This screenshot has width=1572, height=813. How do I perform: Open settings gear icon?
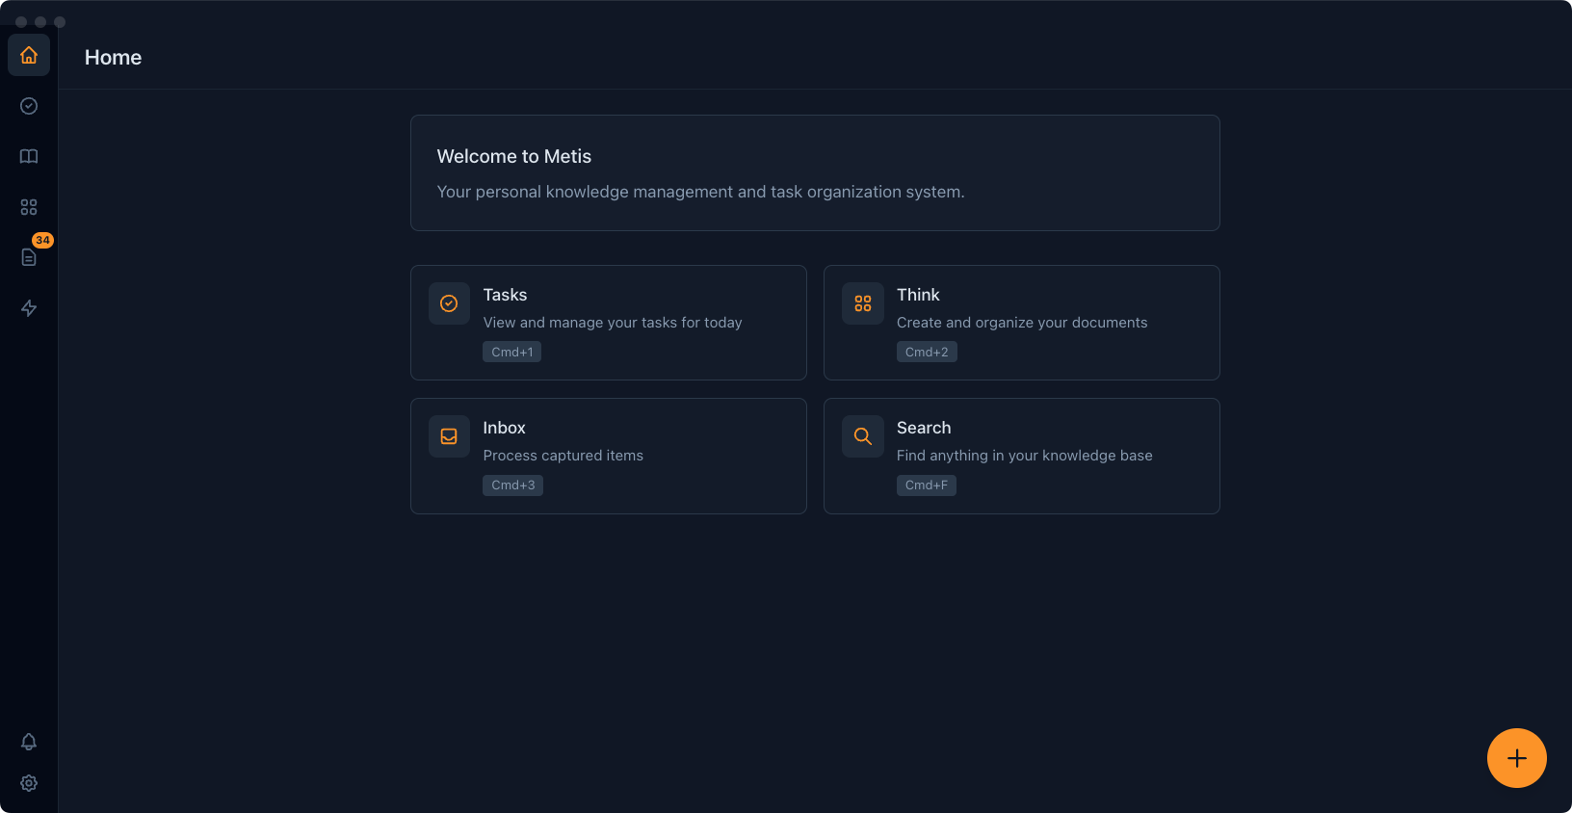point(29,783)
